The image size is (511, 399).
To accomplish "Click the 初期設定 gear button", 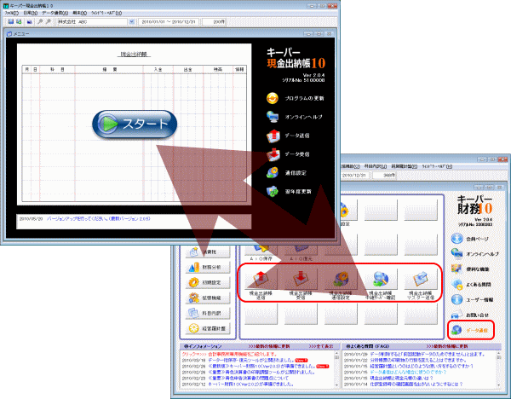I will coord(208,282).
